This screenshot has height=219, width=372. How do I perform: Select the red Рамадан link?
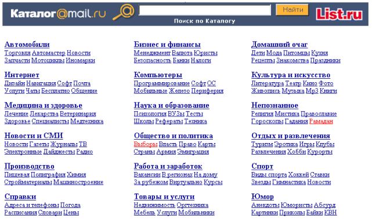pos(322,121)
